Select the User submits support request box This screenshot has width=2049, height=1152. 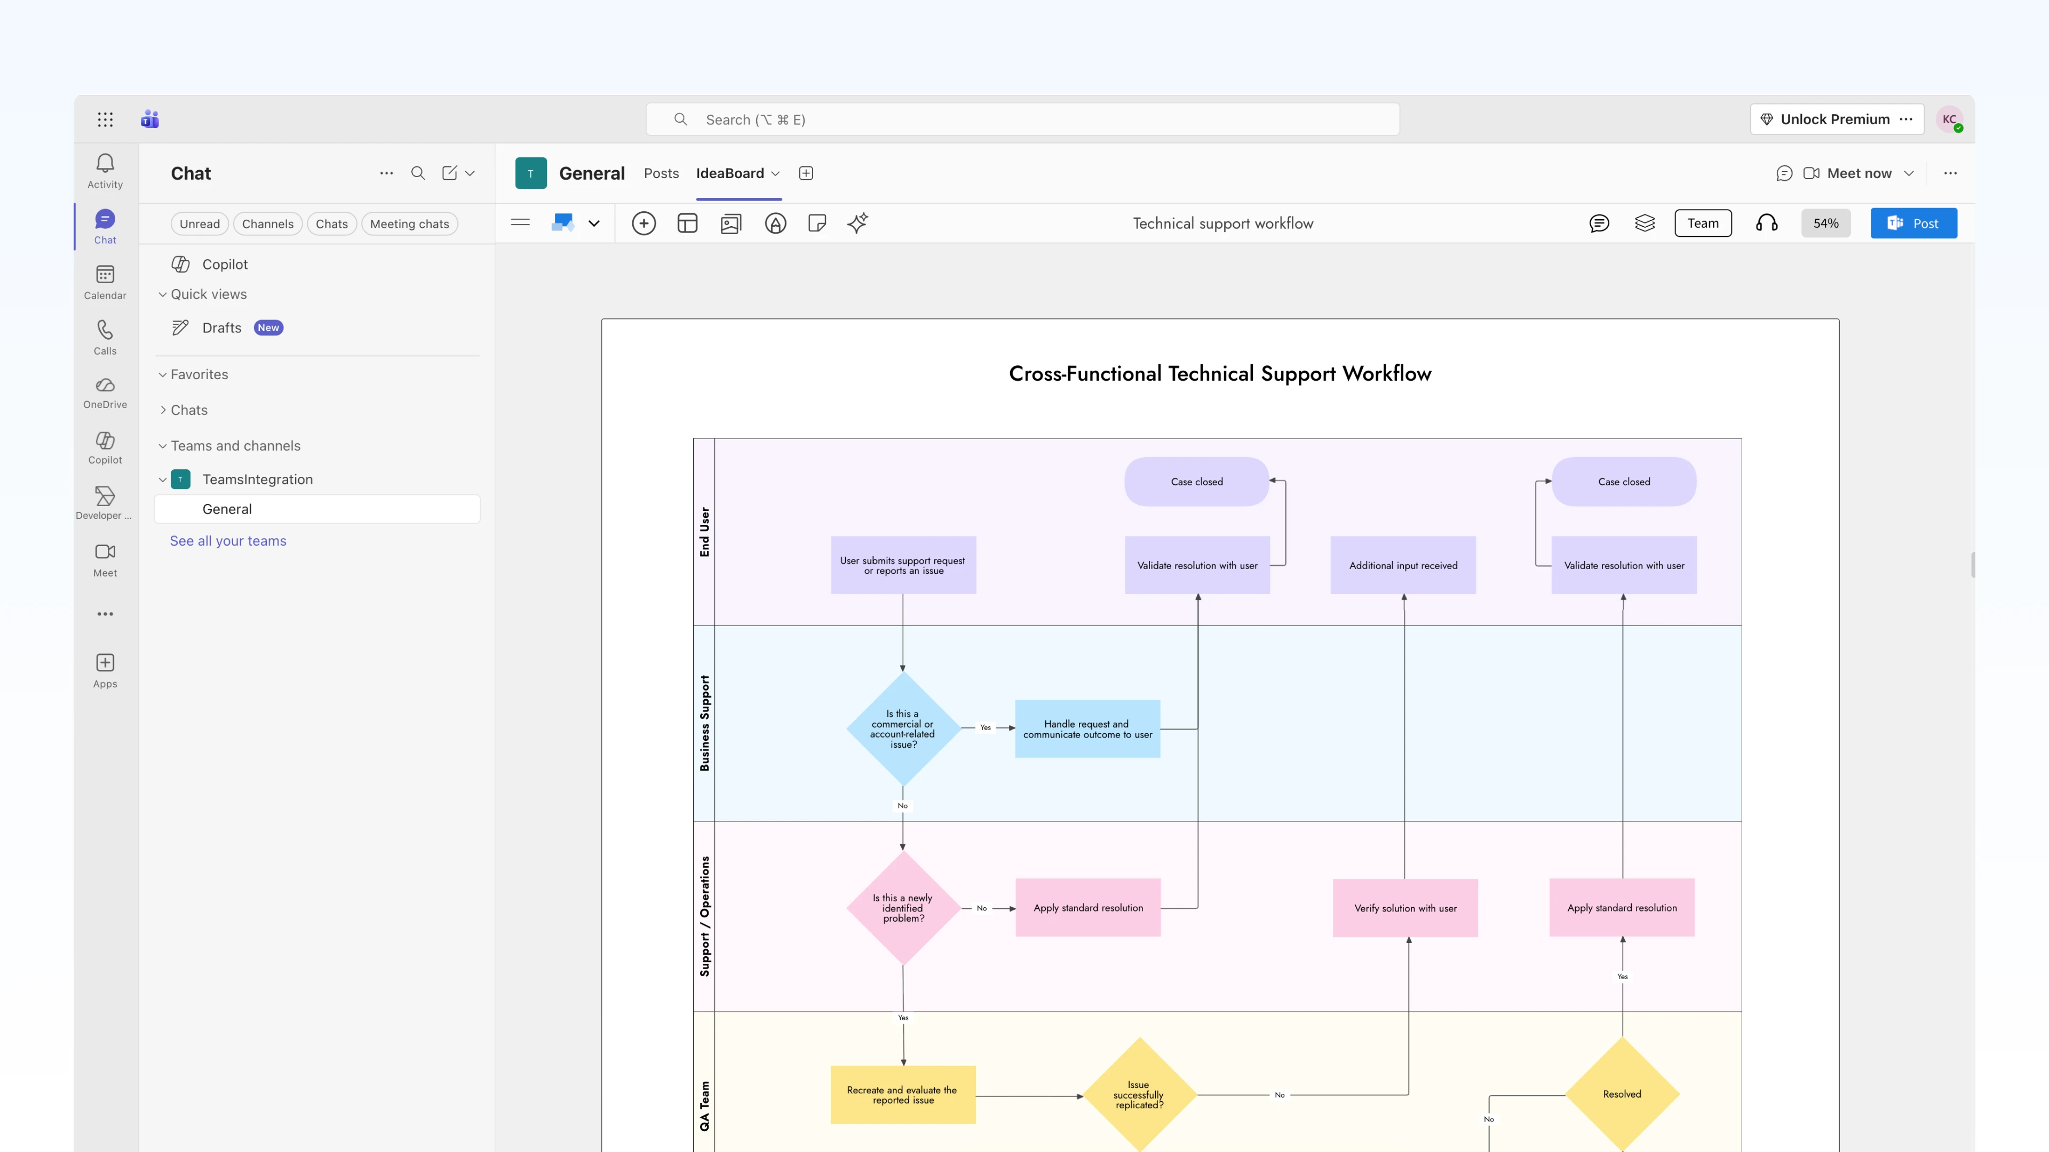click(903, 565)
